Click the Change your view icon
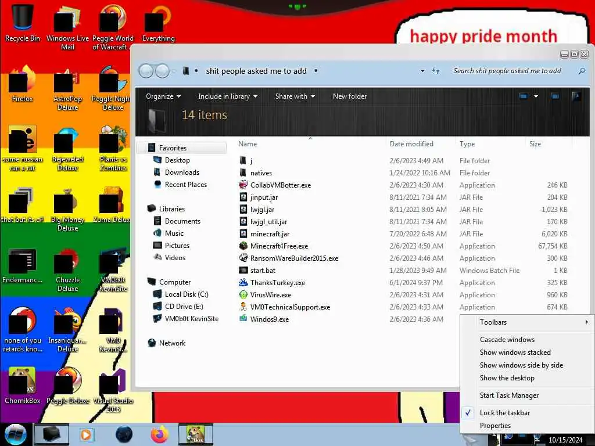The height and width of the screenshot is (446, 595). 523,96
